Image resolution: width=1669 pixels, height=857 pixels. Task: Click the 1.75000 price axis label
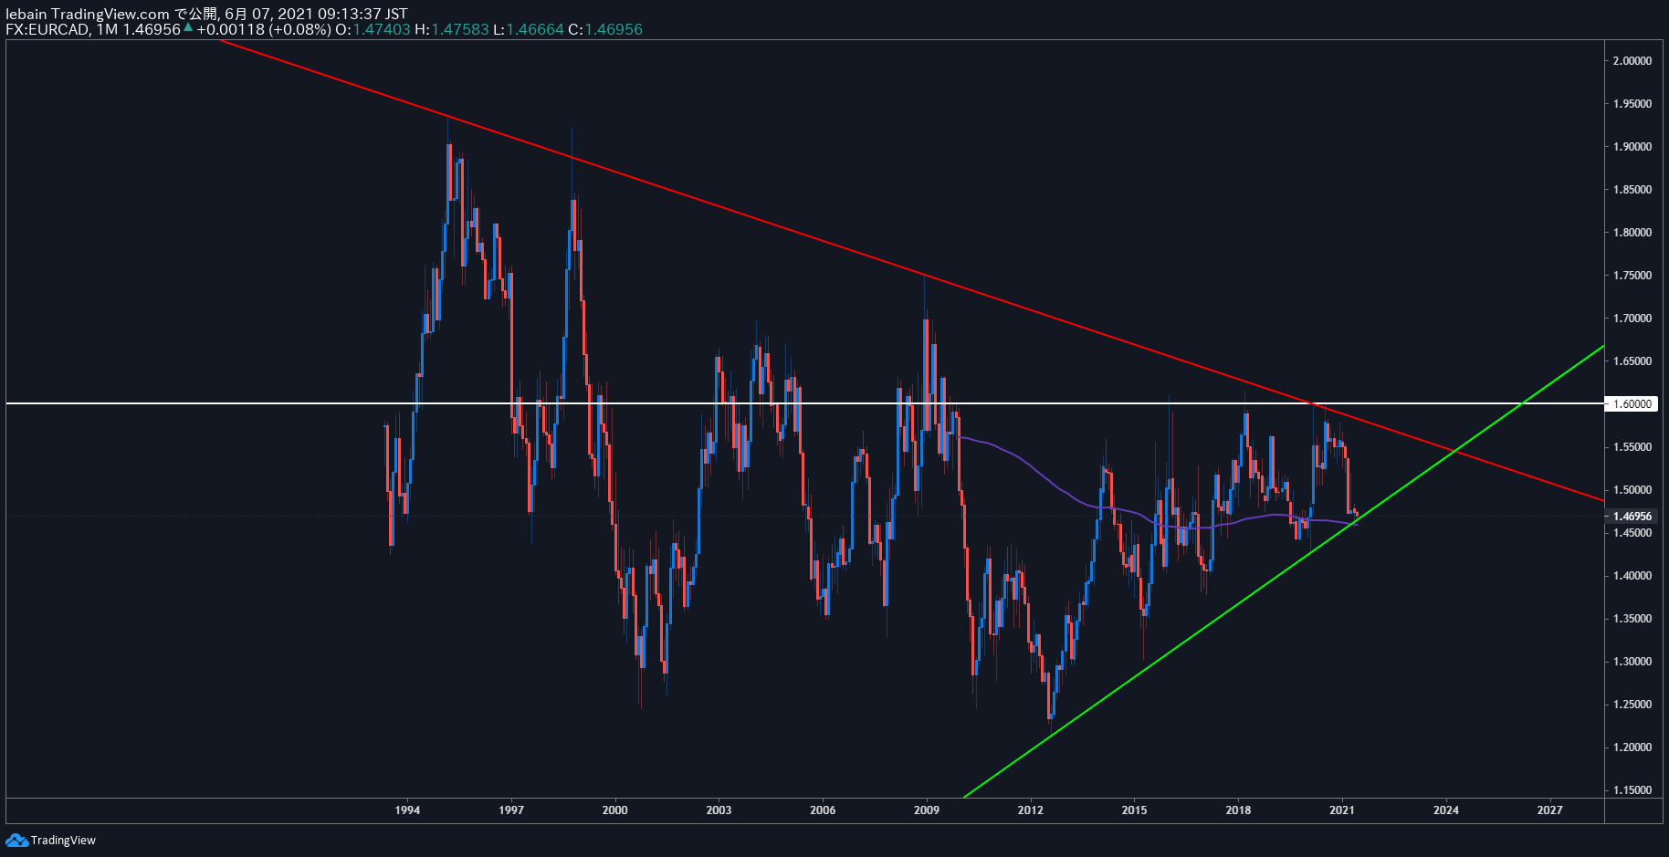tap(1632, 276)
